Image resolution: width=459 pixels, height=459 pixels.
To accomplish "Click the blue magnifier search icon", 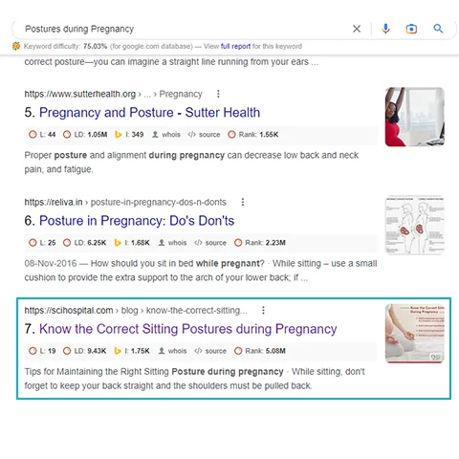I will click(x=438, y=29).
